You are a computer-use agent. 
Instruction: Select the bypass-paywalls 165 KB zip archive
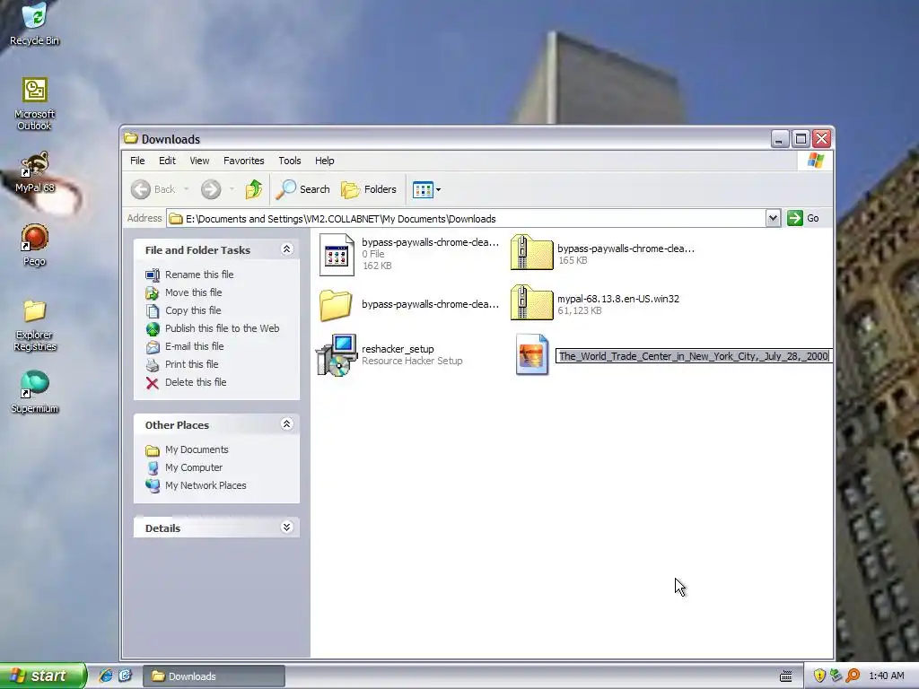(602, 254)
